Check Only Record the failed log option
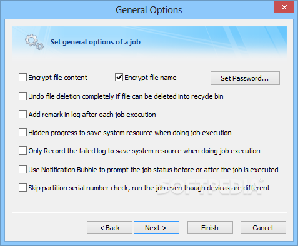This screenshot has width=298, height=246. point(22,151)
